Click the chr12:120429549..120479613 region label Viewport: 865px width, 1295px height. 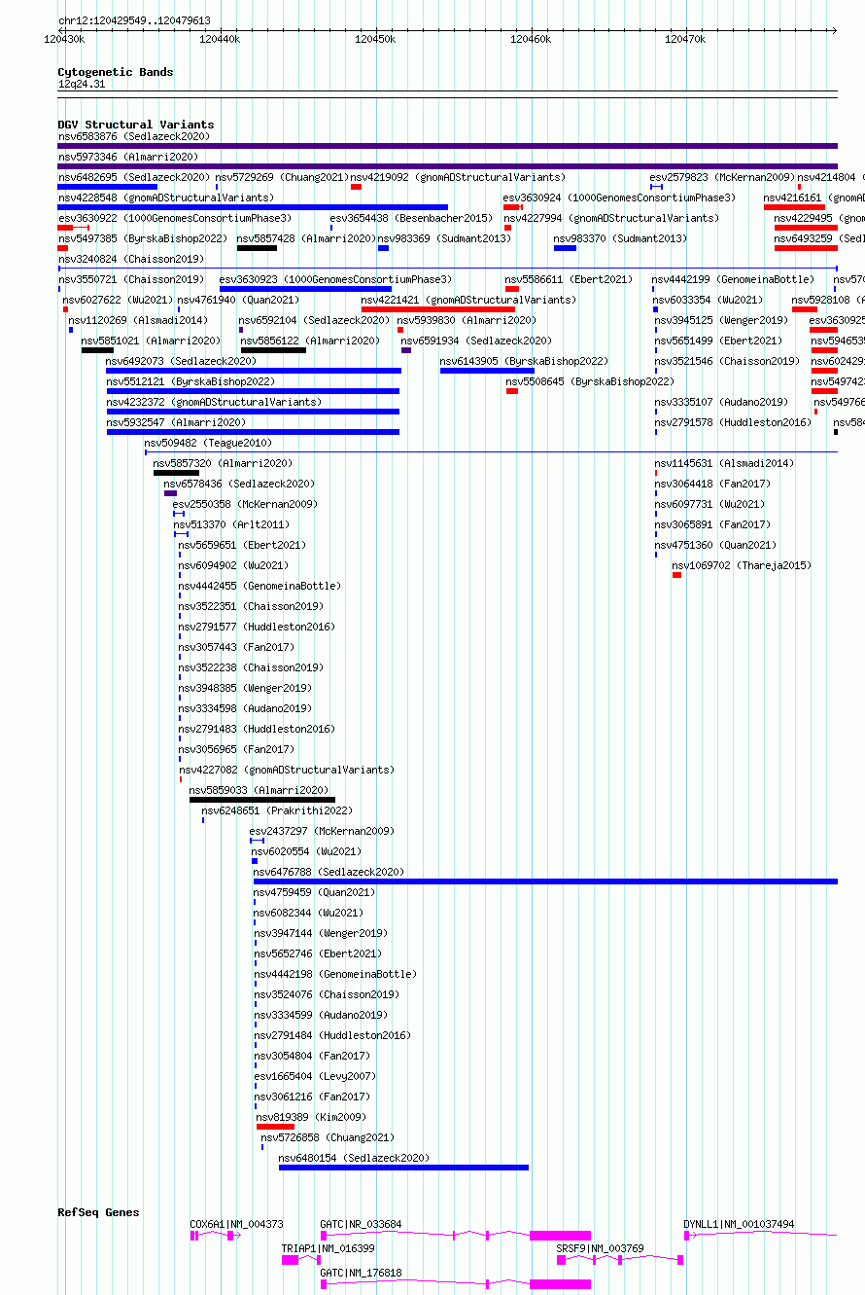click(134, 20)
